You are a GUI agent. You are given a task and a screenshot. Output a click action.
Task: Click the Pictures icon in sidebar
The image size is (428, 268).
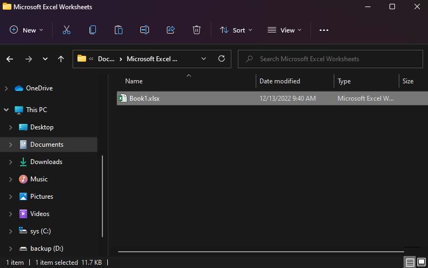tap(23, 197)
